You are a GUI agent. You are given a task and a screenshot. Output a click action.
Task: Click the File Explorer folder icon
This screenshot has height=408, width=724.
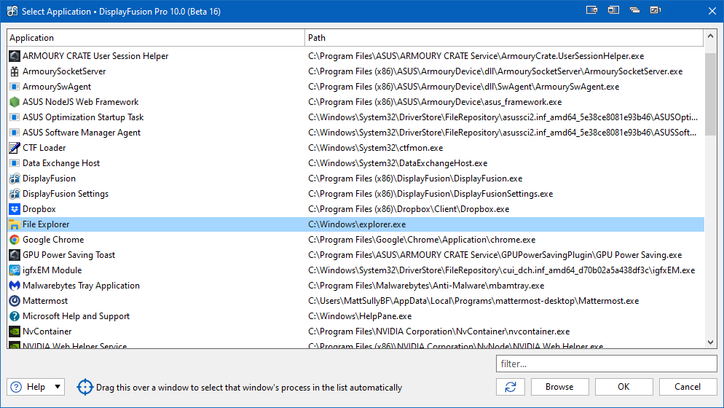[15, 224]
